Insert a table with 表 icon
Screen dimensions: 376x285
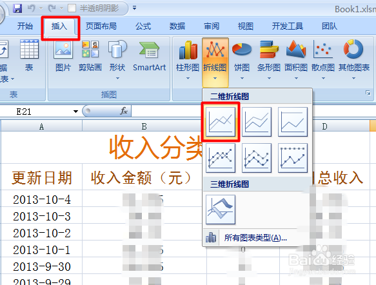(29, 56)
